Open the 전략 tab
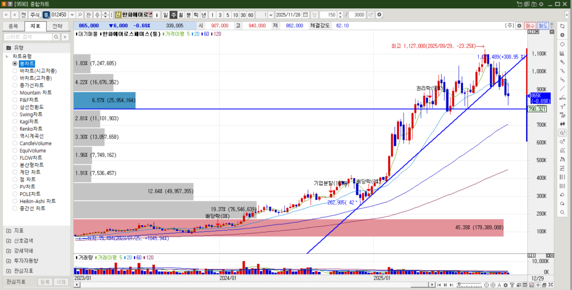The image size is (572, 290). 58,26
